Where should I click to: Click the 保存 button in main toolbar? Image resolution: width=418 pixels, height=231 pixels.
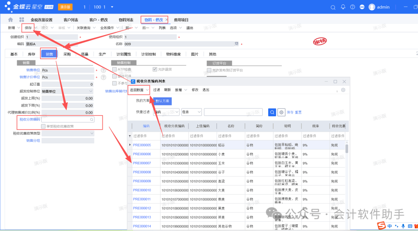(28, 28)
